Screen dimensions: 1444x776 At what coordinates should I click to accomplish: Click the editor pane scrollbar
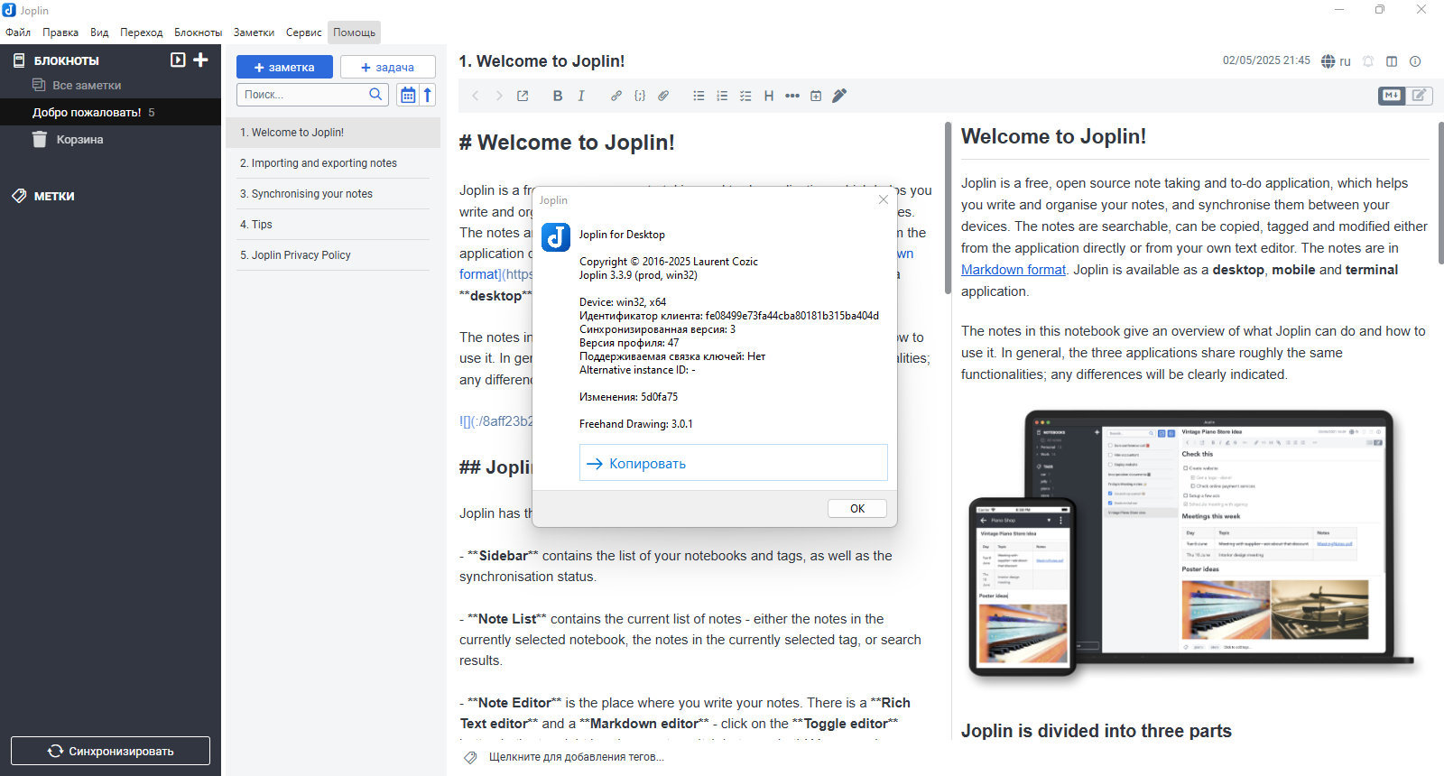[x=948, y=208]
